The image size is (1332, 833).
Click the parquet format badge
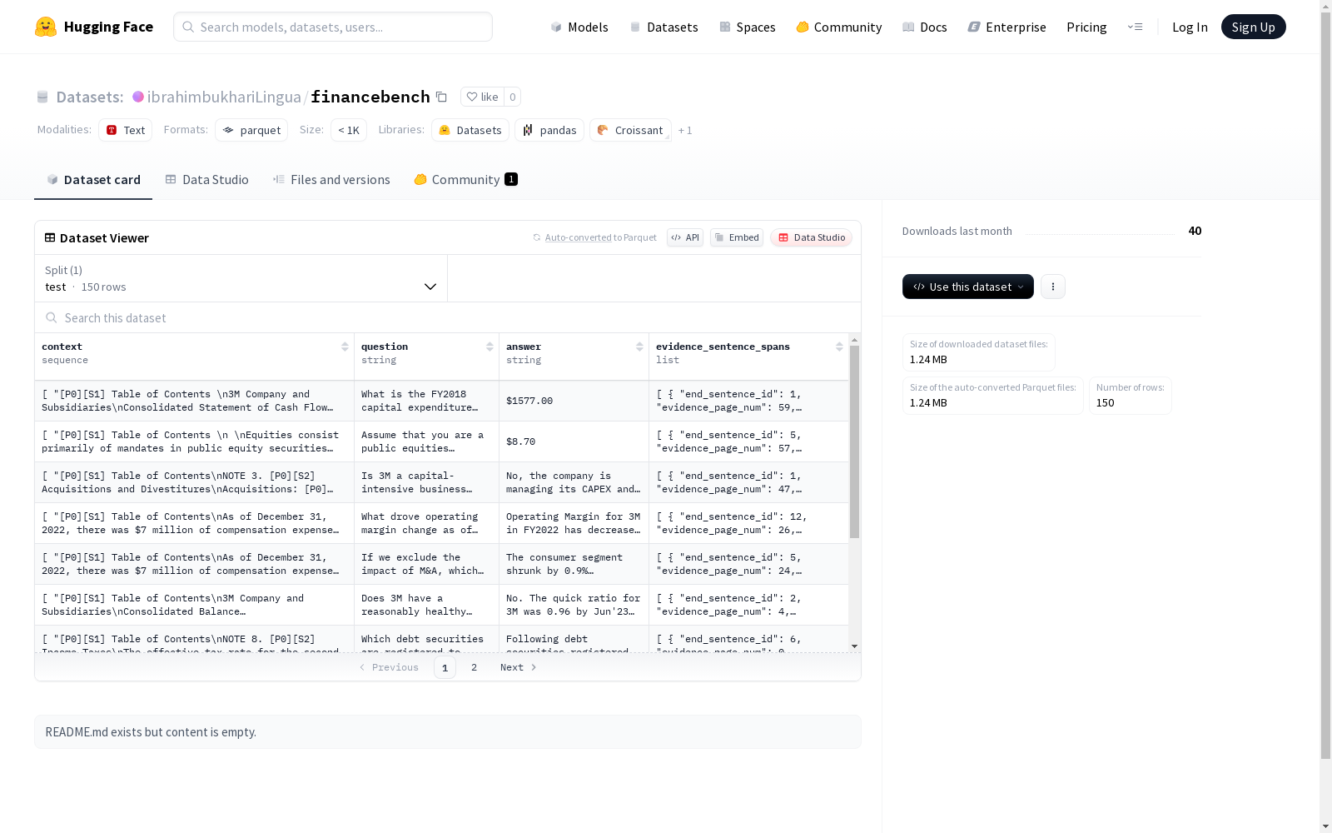(x=251, y=130)
